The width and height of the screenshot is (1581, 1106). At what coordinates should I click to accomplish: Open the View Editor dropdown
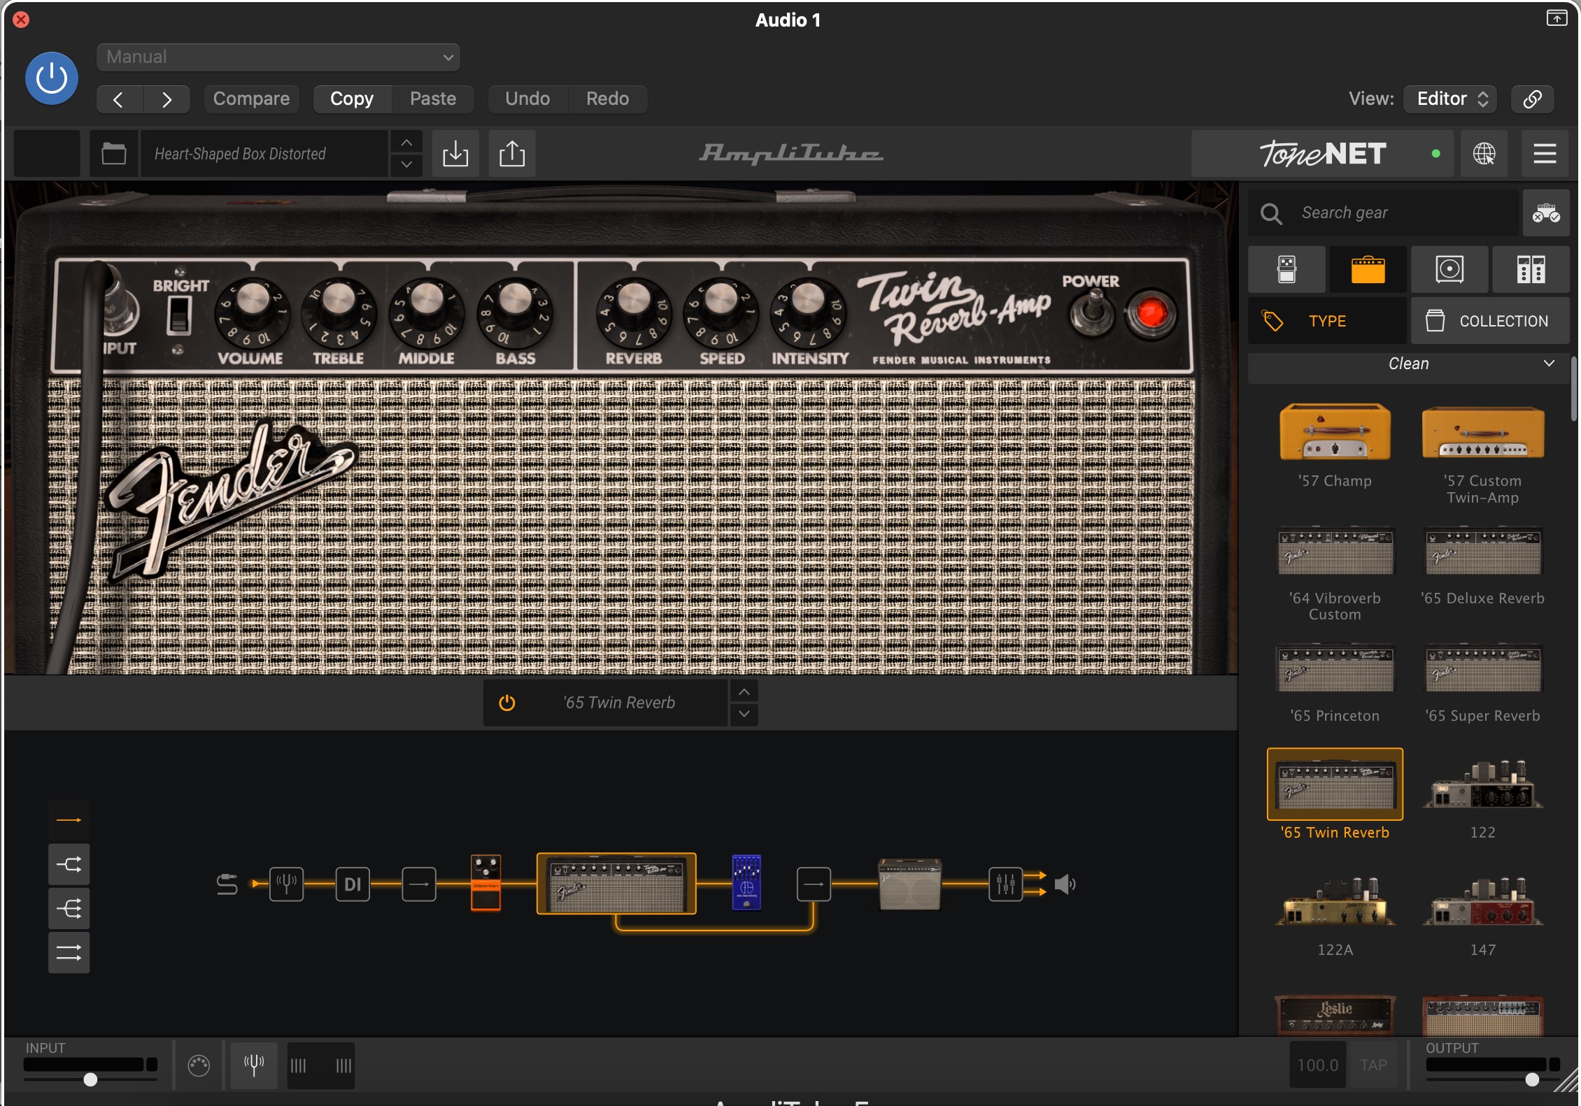click(x=1450, y=99)
